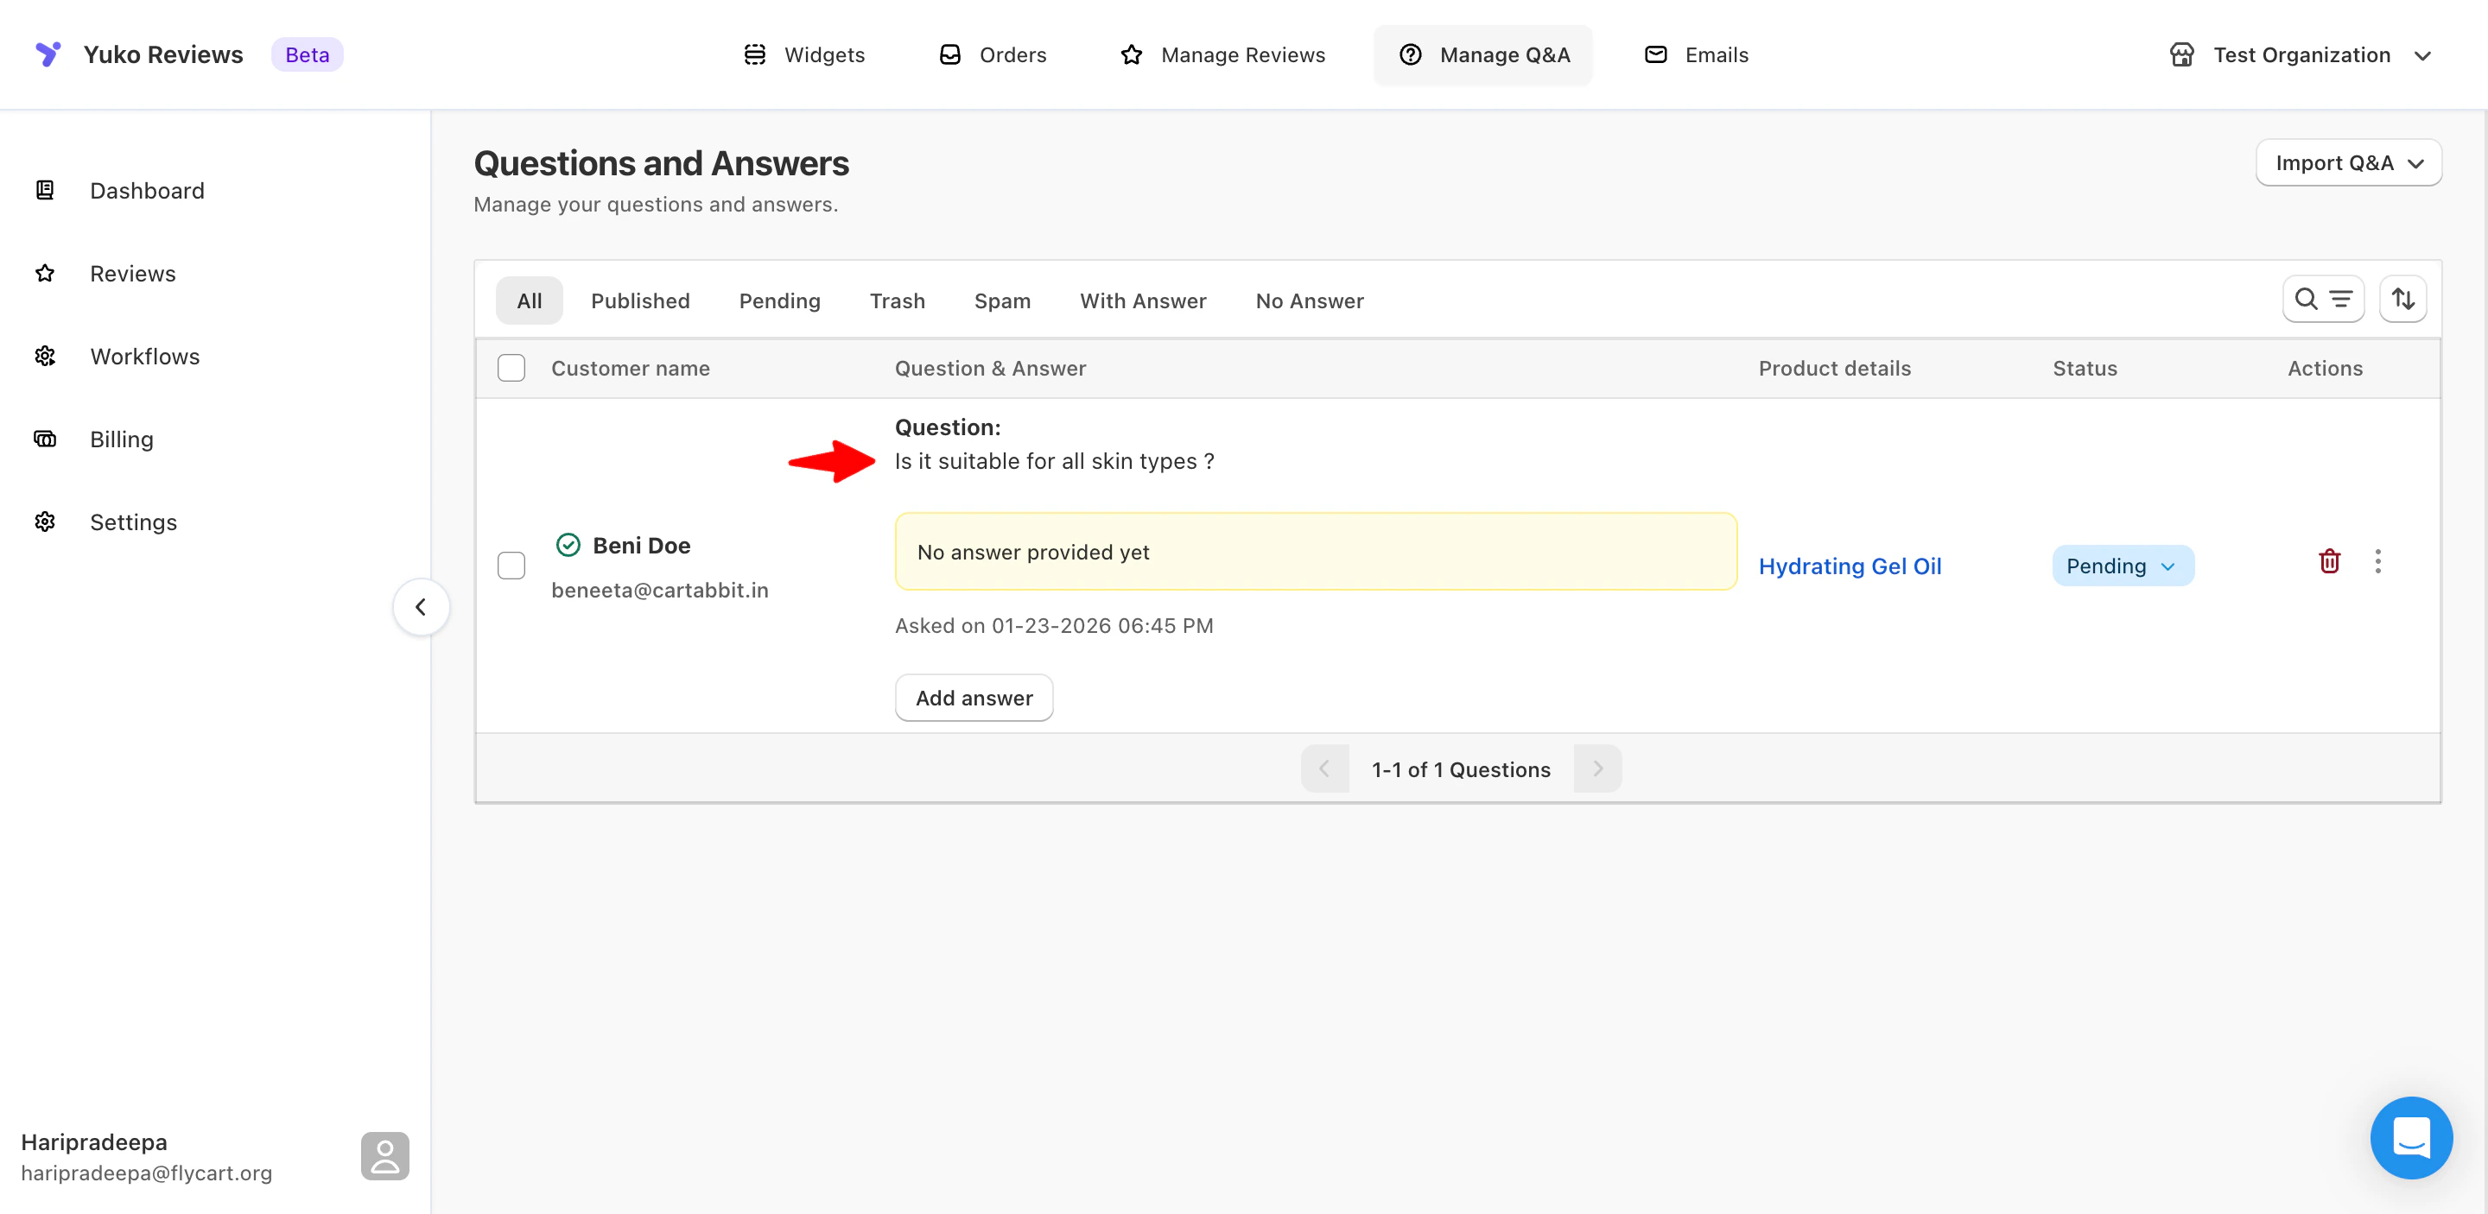Click the search and filter icon
Viewport: 2488px width, 1214px height.
tap(2322, 299)
